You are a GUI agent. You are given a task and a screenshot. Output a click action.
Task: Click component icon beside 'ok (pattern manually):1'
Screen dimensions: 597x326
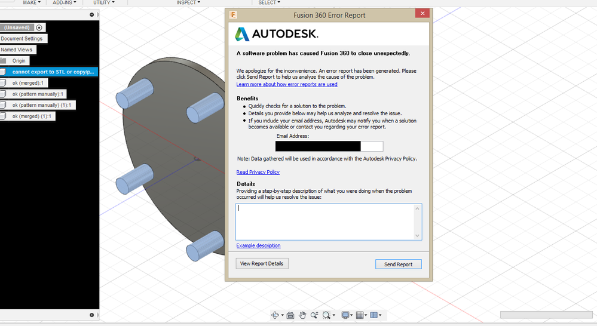click(x=3, y=94)
